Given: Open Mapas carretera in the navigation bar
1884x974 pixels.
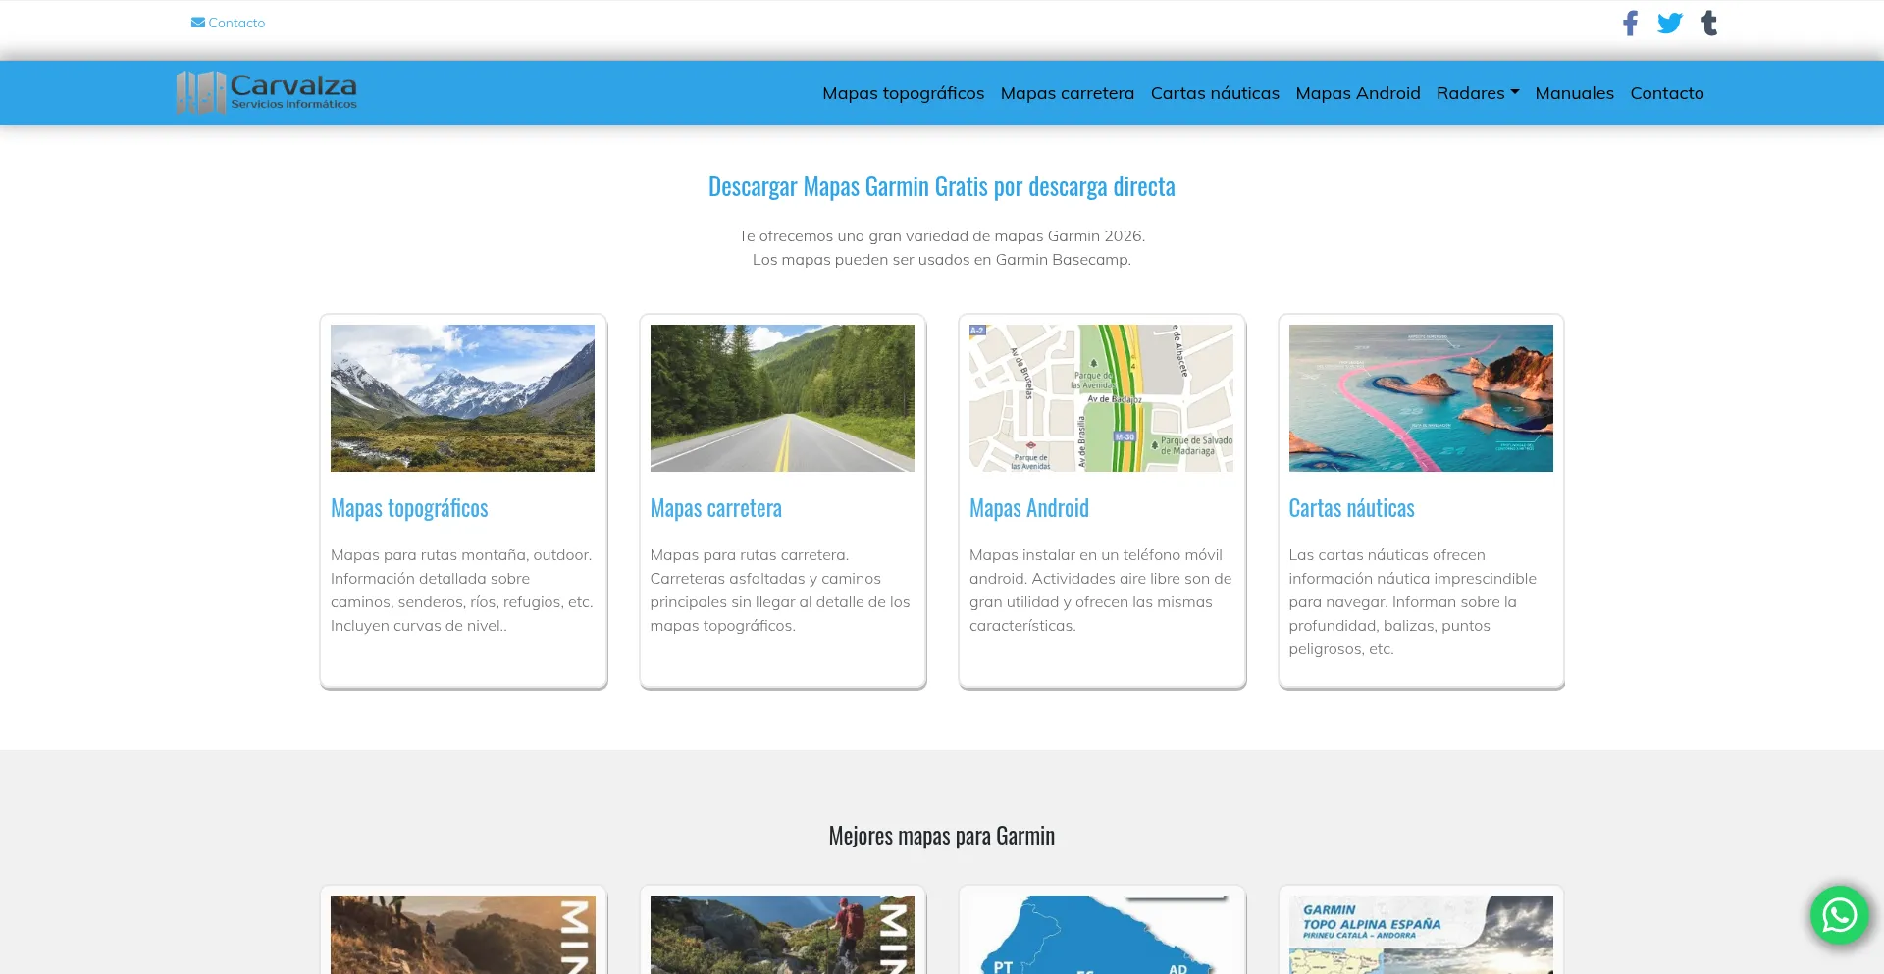Looking at the screenshot, I should (1068, 93).
